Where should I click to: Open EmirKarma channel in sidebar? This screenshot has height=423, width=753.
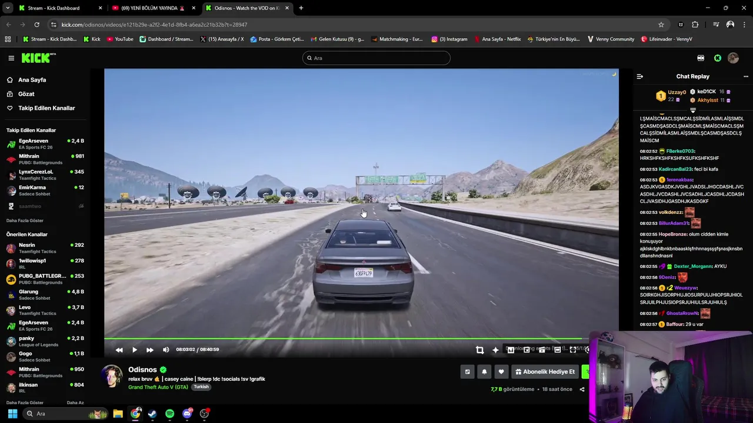point(45,190)
